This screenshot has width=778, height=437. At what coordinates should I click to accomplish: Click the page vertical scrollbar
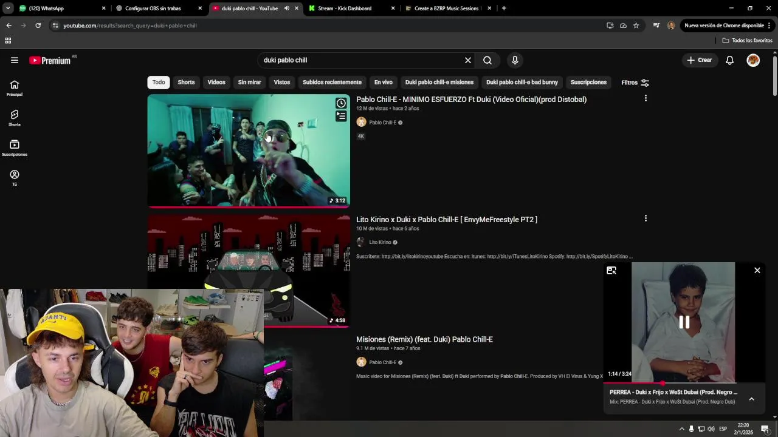[775, 76]
